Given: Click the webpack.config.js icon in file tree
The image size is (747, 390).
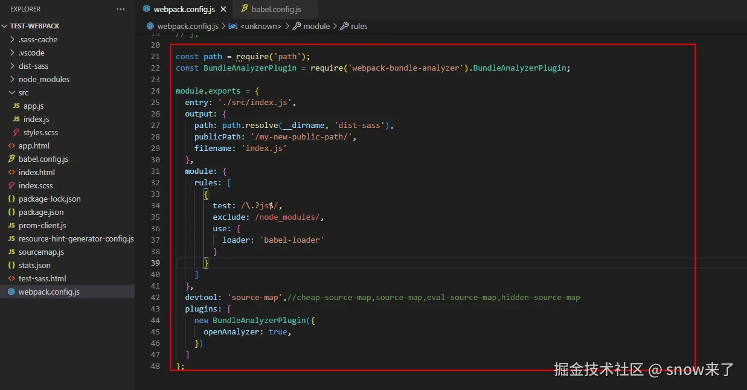Looking at the screenshot, I should [x=12, y=292].
